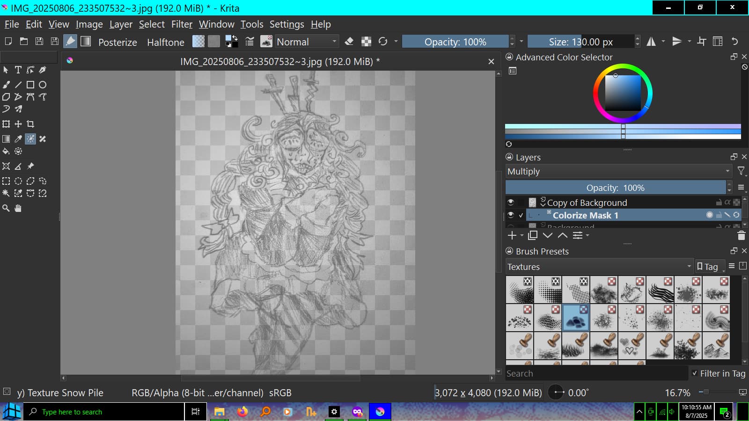Duplicate the layer using the Layers panel icon
The height and width of the screenshot is (421, 749).
[533, 235]
